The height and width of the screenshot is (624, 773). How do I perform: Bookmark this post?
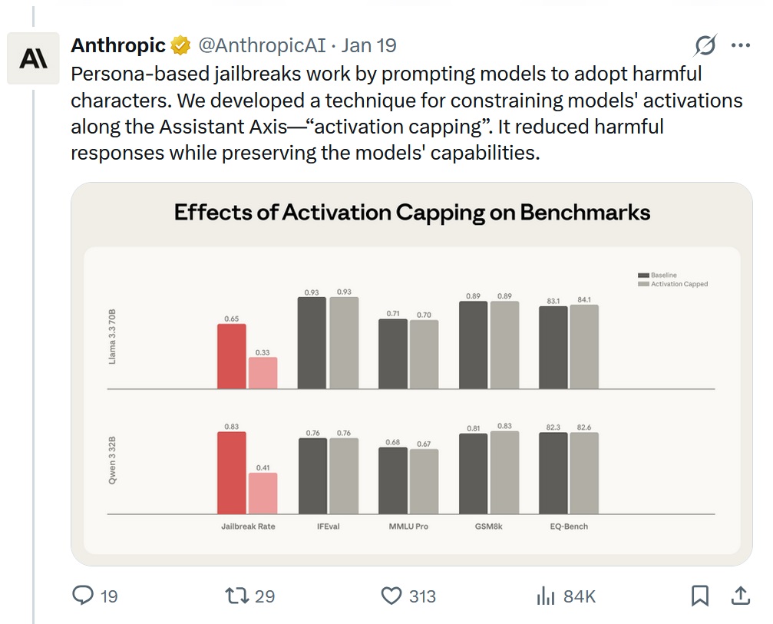tap(699, 596)
